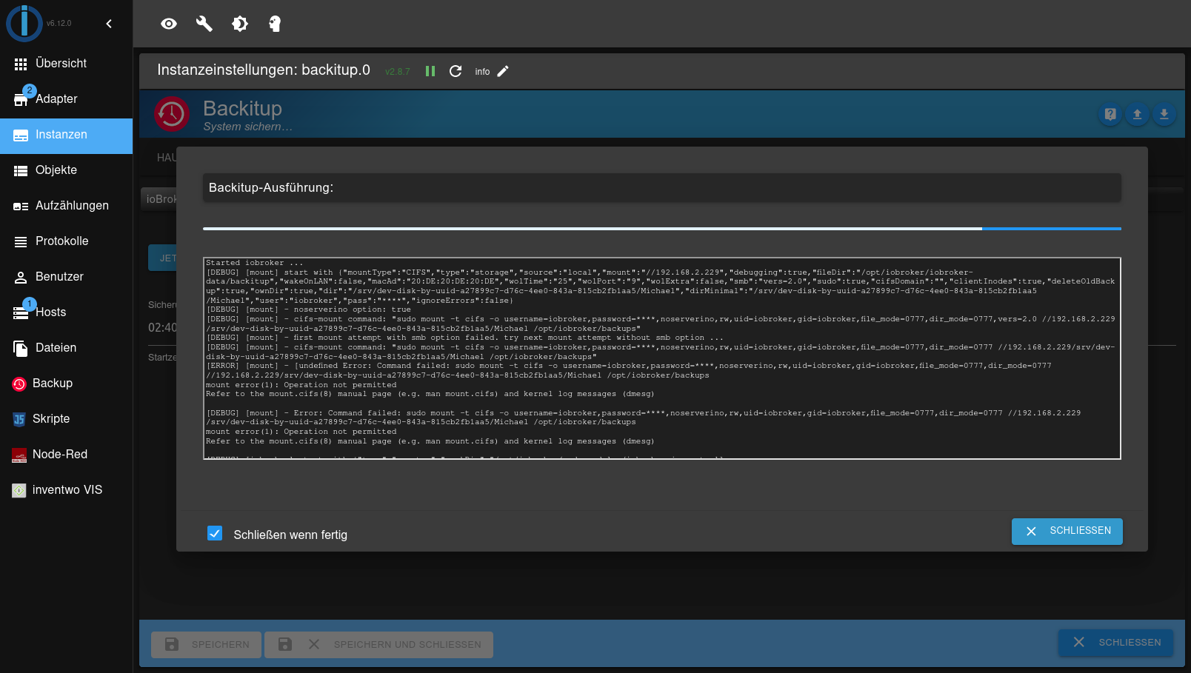This screenshot has width=1191, height=673.
Task: Toggle the eye visibility icon in toolbar
Action: pos(169,24)
